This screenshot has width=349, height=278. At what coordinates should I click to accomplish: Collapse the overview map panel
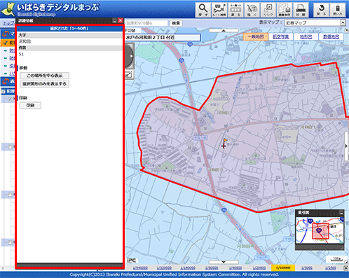pyautogui.click(x=341, y=213)
